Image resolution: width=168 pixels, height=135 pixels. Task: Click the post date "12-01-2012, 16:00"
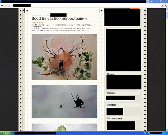click(x=42, y=16)
